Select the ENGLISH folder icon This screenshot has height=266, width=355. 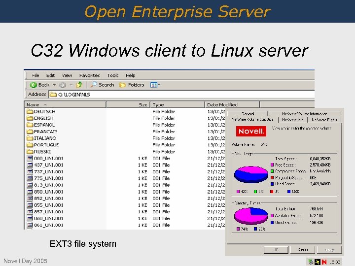pyautogui.click(x=30, y=118)
